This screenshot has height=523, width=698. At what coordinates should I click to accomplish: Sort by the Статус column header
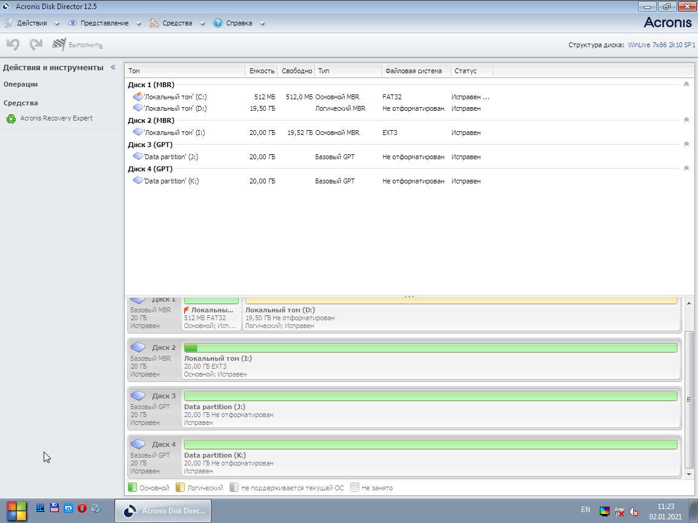point(472,71)
